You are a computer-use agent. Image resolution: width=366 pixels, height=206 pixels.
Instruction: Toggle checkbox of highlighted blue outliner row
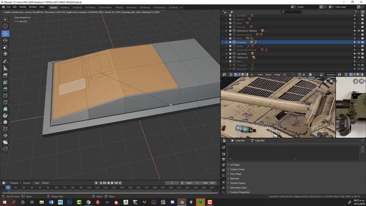coord(230,42)
